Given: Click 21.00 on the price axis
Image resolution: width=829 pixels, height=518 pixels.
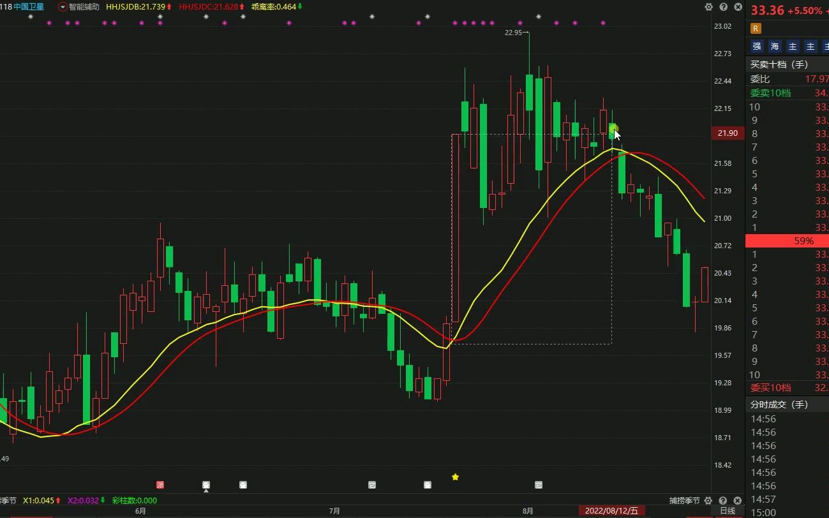Looking at the screenshot, I should 723,218.
